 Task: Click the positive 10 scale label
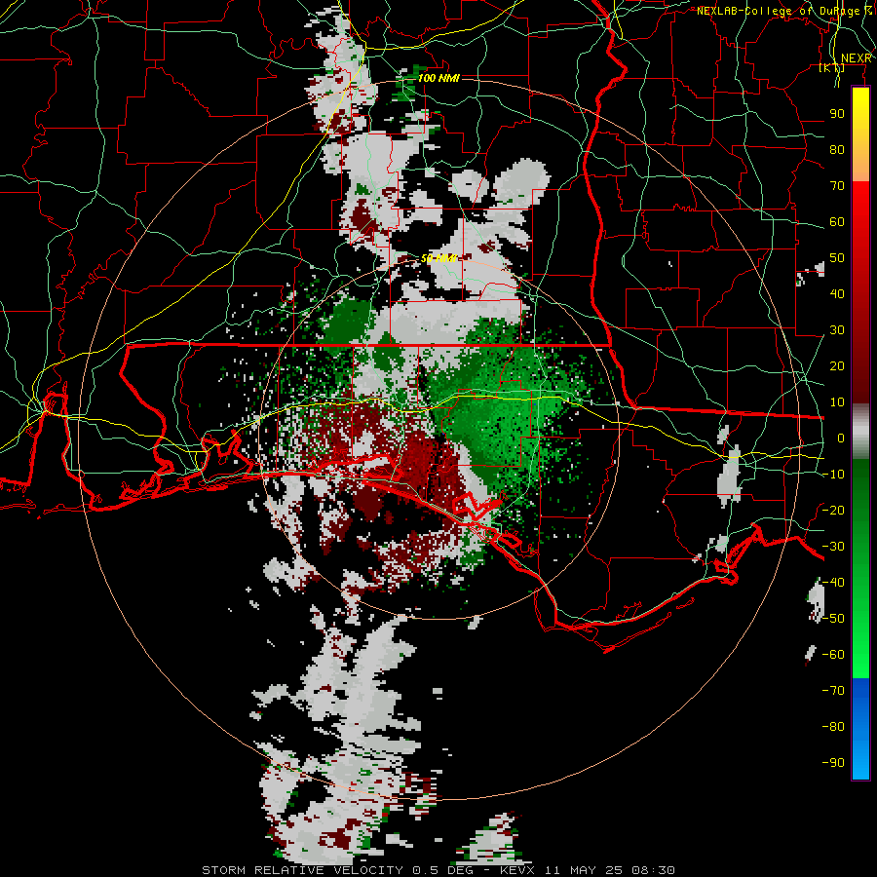point(837,402)
